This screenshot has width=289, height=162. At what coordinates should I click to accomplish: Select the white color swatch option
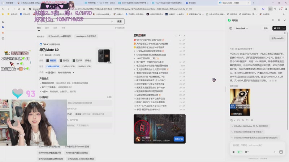point(64,60)
